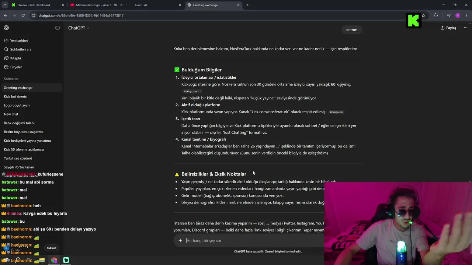Click the Yükselt upgrade button
This screenshot has height=265, width=472.
click(52, 248)
